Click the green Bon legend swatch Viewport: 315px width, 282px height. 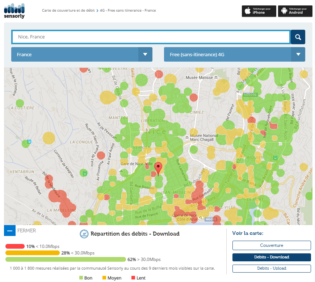[x=81, y=278]
